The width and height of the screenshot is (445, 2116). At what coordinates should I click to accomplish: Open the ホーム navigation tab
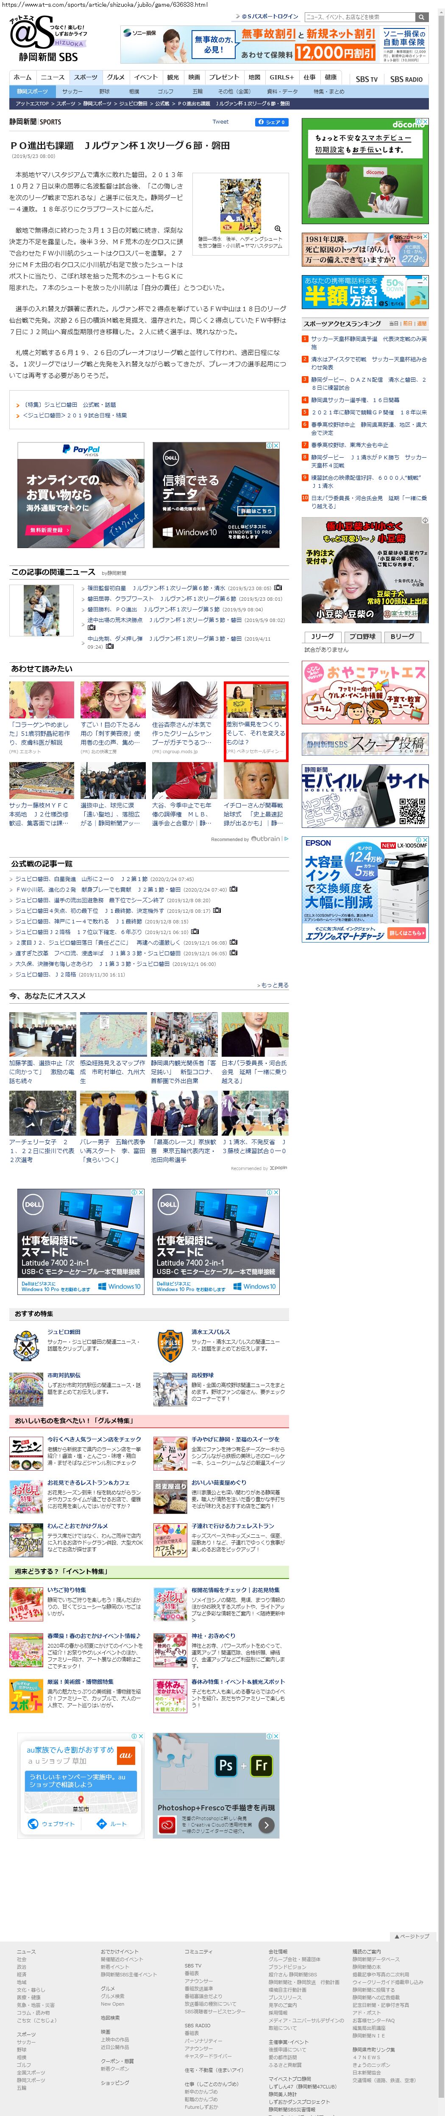[x=23, y=77]
